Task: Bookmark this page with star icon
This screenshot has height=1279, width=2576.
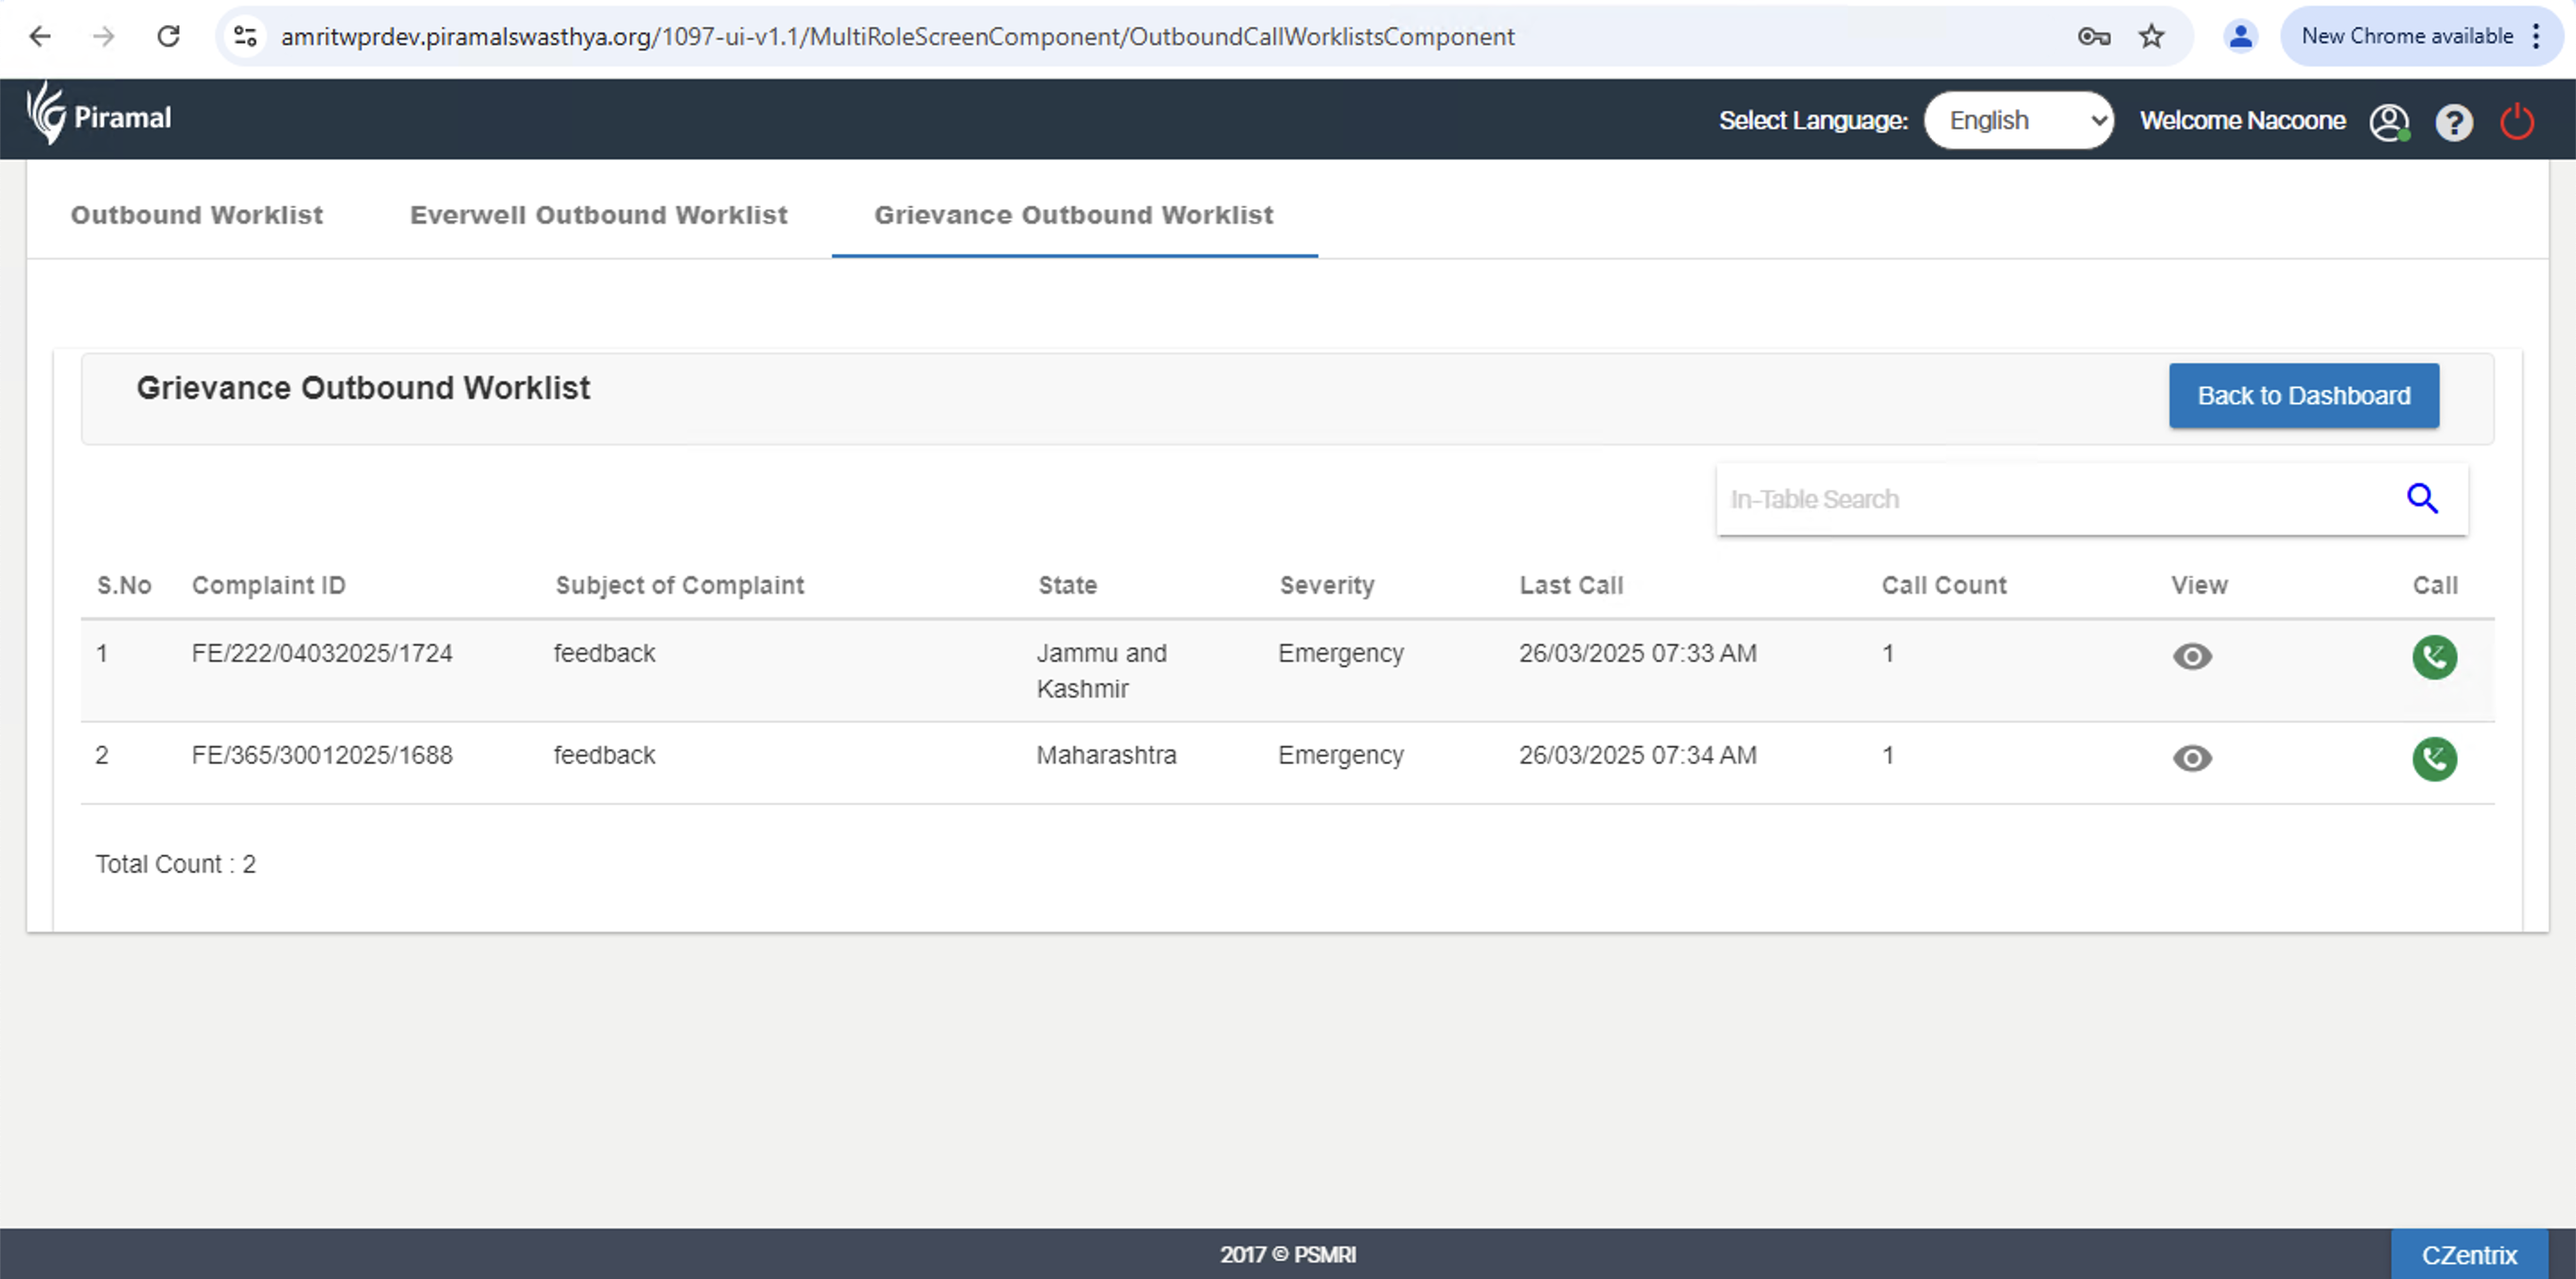Action: coord(2151,37)
